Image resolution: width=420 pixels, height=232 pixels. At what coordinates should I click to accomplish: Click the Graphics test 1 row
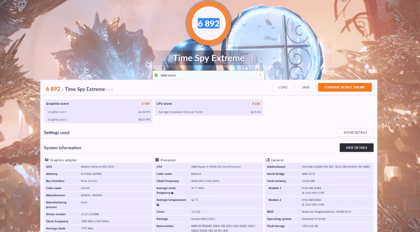[98, 112]
